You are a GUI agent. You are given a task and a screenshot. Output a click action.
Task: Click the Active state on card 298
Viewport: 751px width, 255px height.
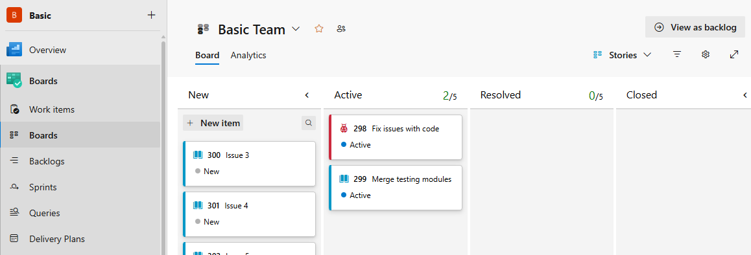356,145
